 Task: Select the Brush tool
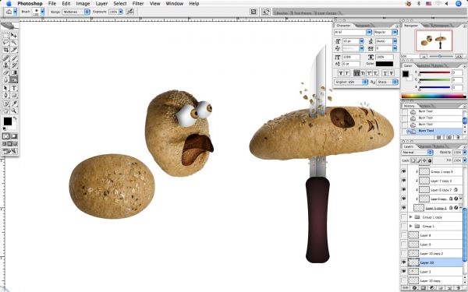click(x=14, y=58)
